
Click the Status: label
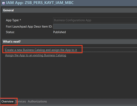click(x=10, y=32)
